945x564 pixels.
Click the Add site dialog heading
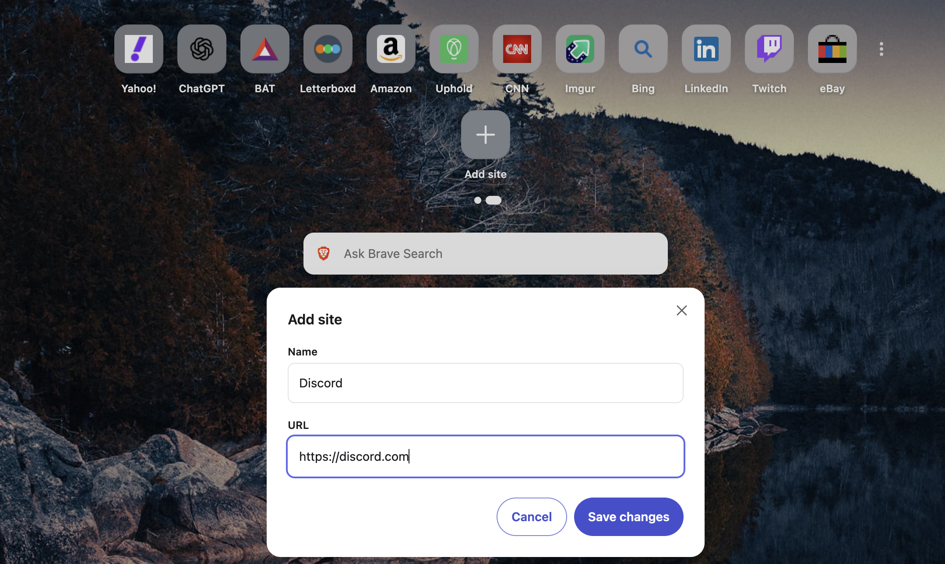[x=315, y=320]
